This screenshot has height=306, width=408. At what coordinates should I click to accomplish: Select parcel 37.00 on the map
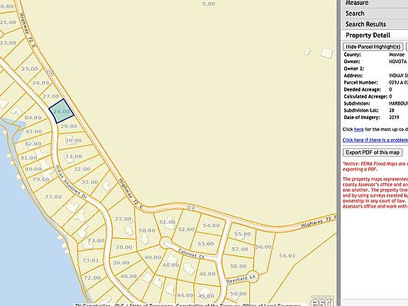[x=123, y=219]
